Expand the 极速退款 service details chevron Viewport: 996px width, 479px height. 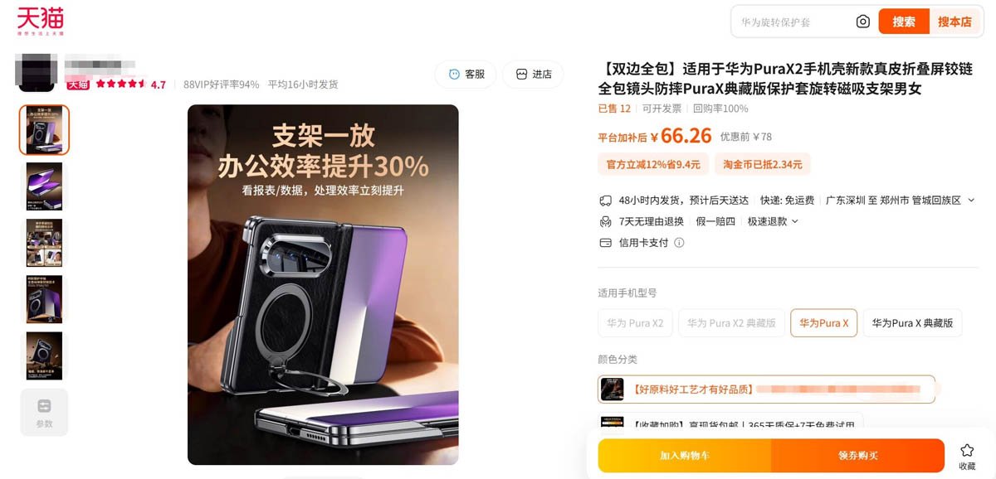pos(795,221)
